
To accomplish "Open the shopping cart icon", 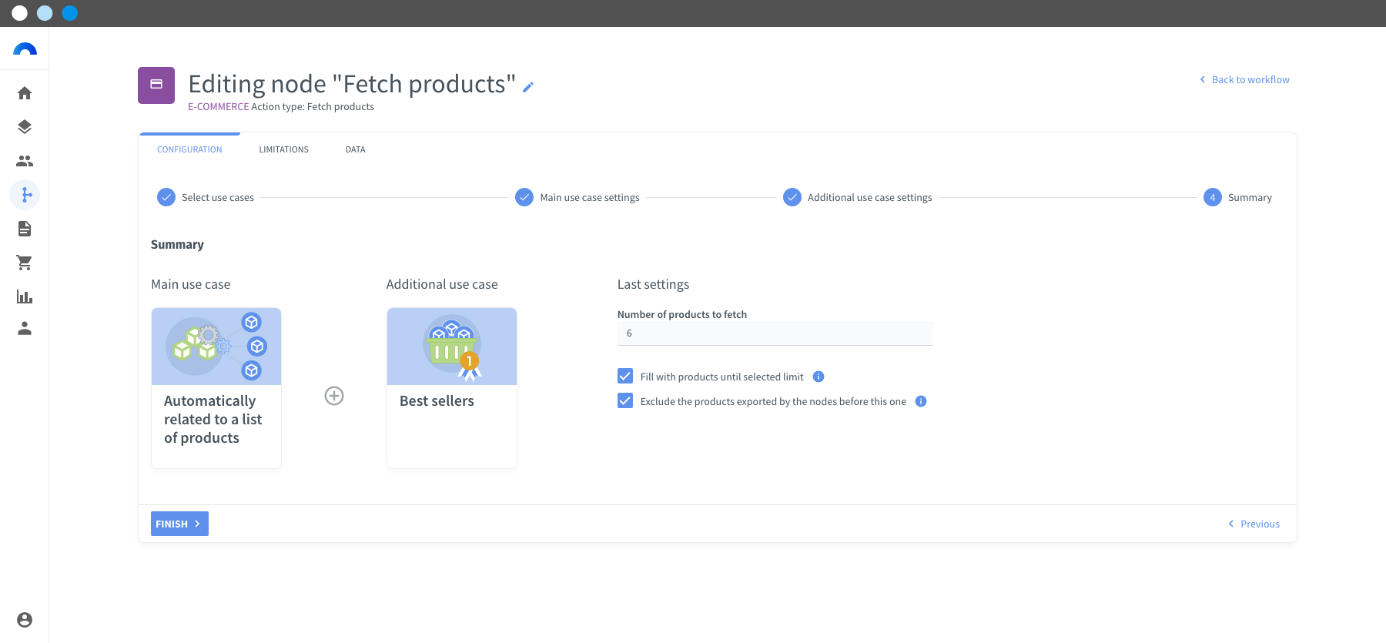I will [25, 263].
